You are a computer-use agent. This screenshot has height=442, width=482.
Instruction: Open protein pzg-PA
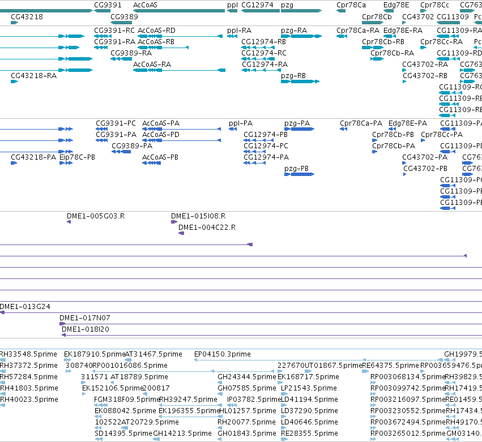[297, 123]
